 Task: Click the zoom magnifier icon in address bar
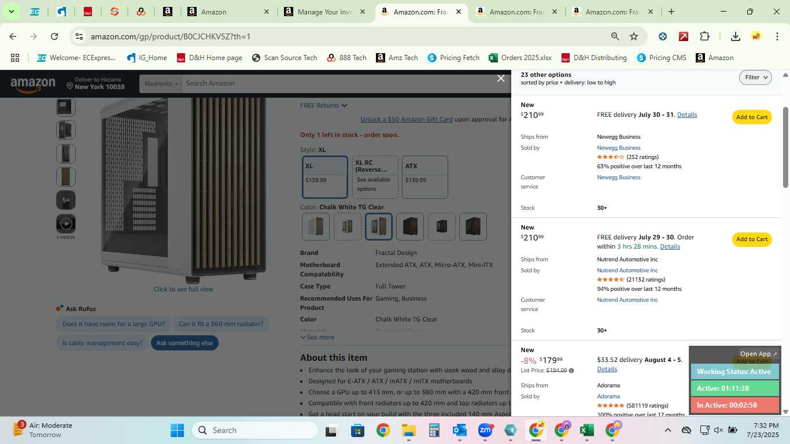pos(615,36)
